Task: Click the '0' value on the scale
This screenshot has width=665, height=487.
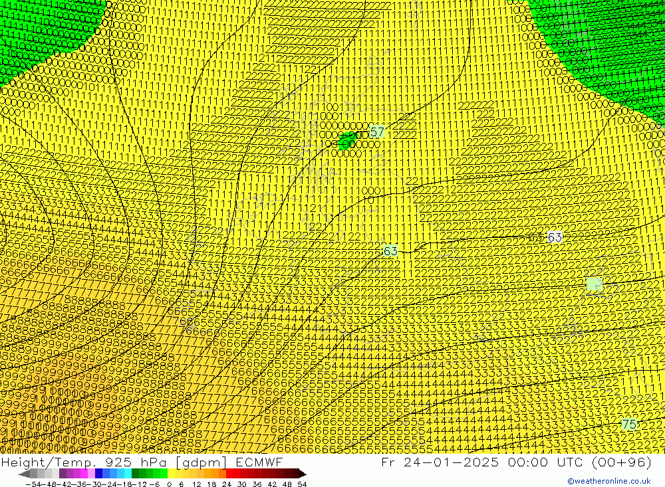Action: (169, 484)
